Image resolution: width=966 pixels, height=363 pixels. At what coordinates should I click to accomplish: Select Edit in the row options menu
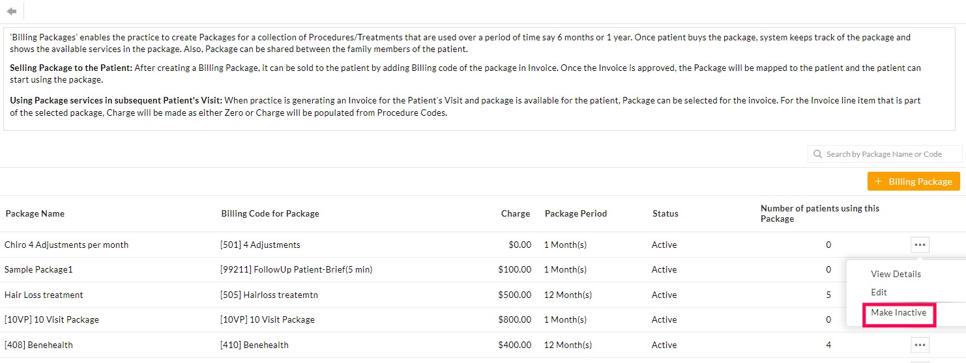click(x=879, y=293)
